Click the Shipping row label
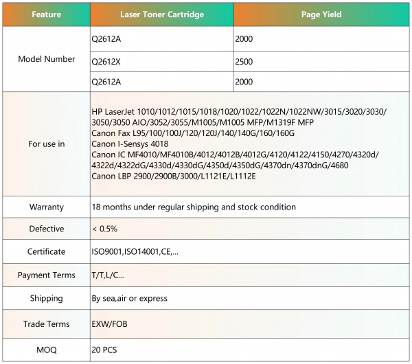Screen dimensions: 412x364 point(47,298)
